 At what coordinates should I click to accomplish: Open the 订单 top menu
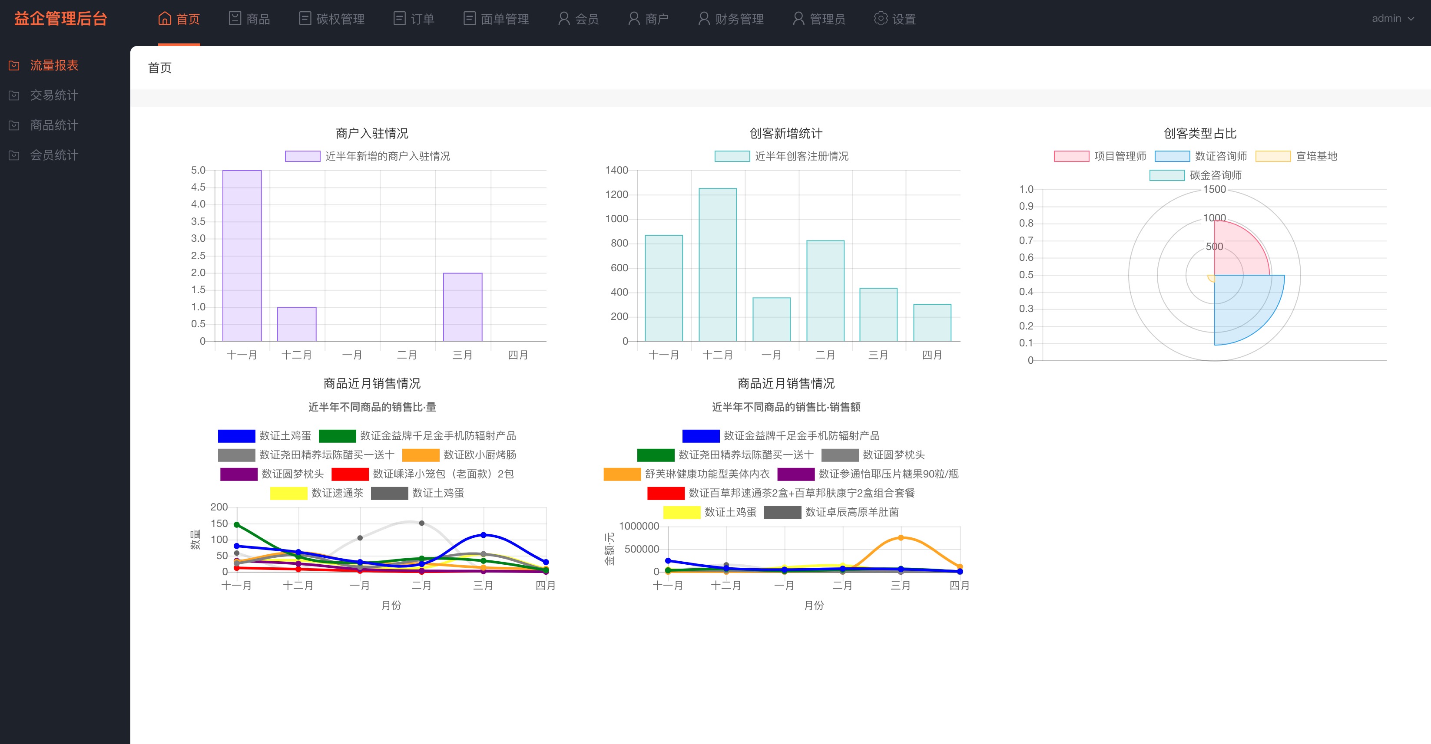(414, 19)
